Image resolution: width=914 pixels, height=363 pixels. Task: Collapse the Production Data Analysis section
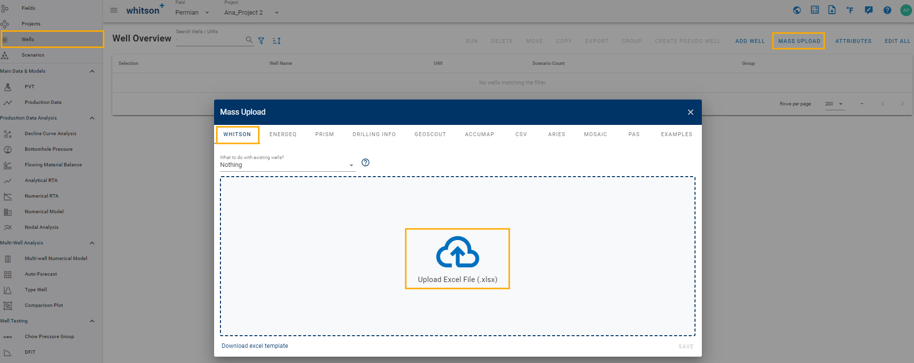pyautogui.click(x=92, y=118)
